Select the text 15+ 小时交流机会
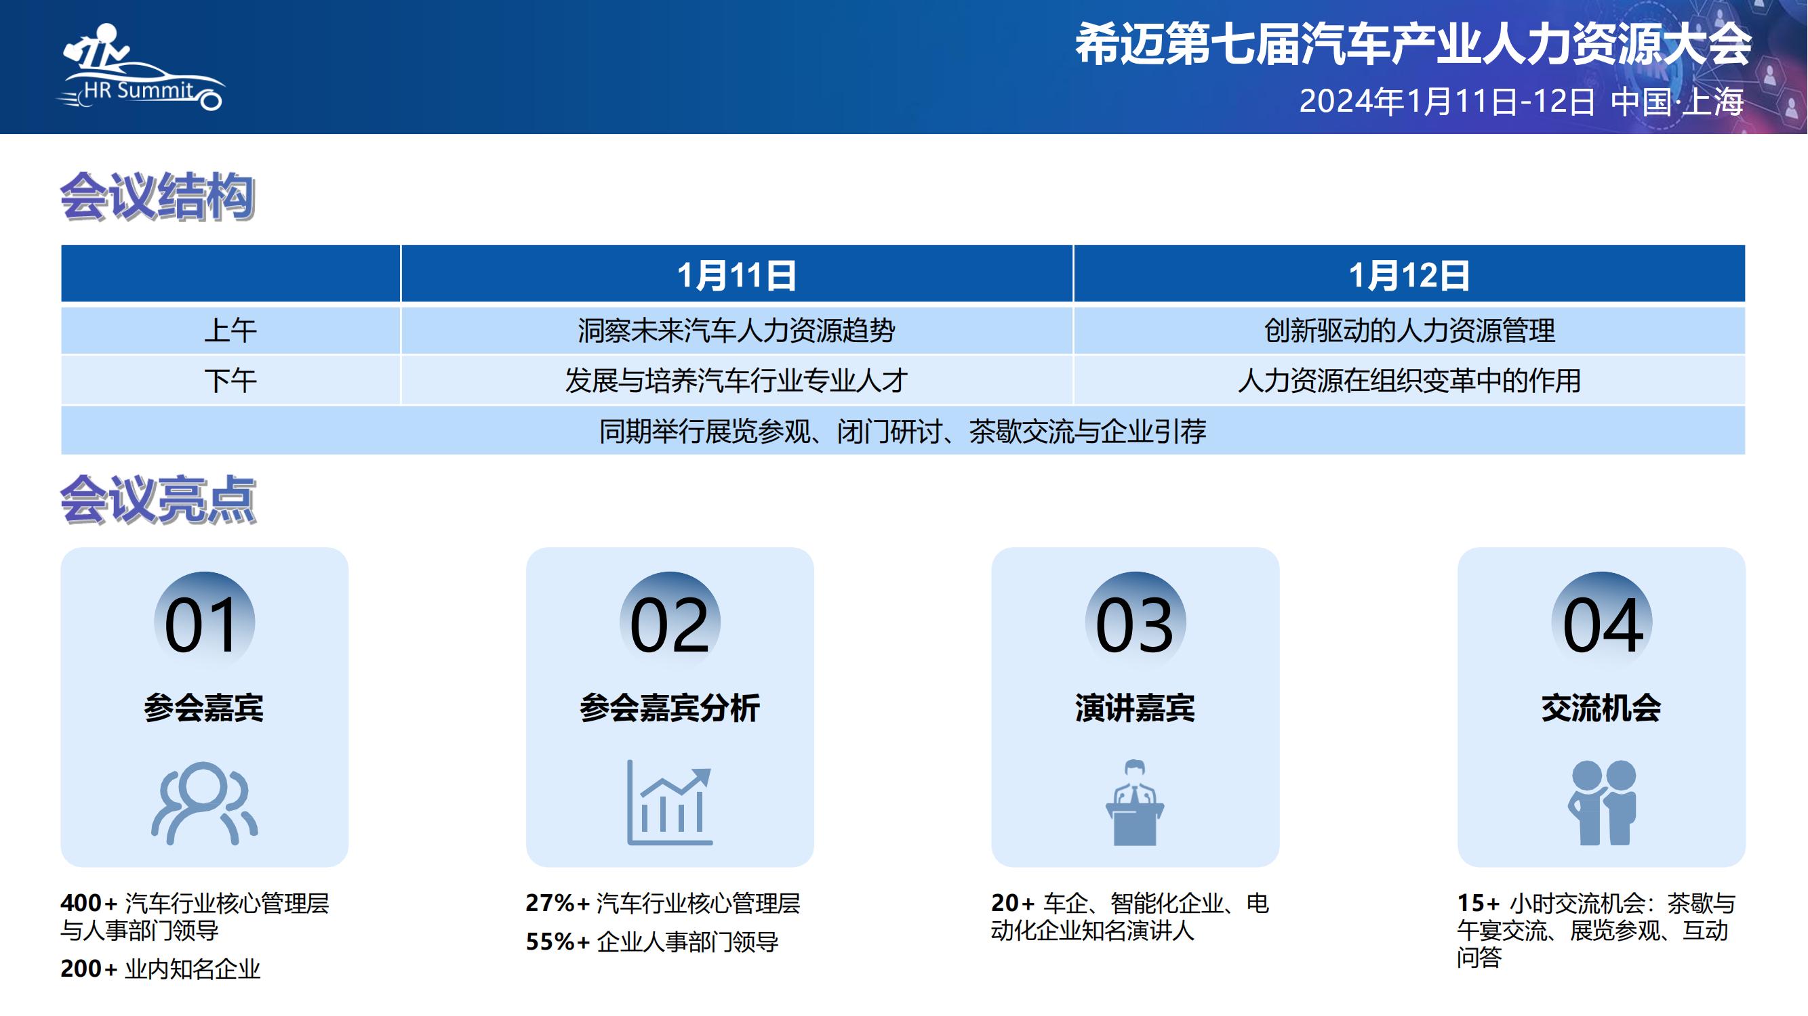The height and width of the screenshot is (1016, 1808). tap(1551, 903)
